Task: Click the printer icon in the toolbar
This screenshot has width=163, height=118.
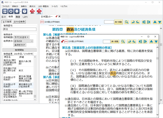Action: [17, 11]
